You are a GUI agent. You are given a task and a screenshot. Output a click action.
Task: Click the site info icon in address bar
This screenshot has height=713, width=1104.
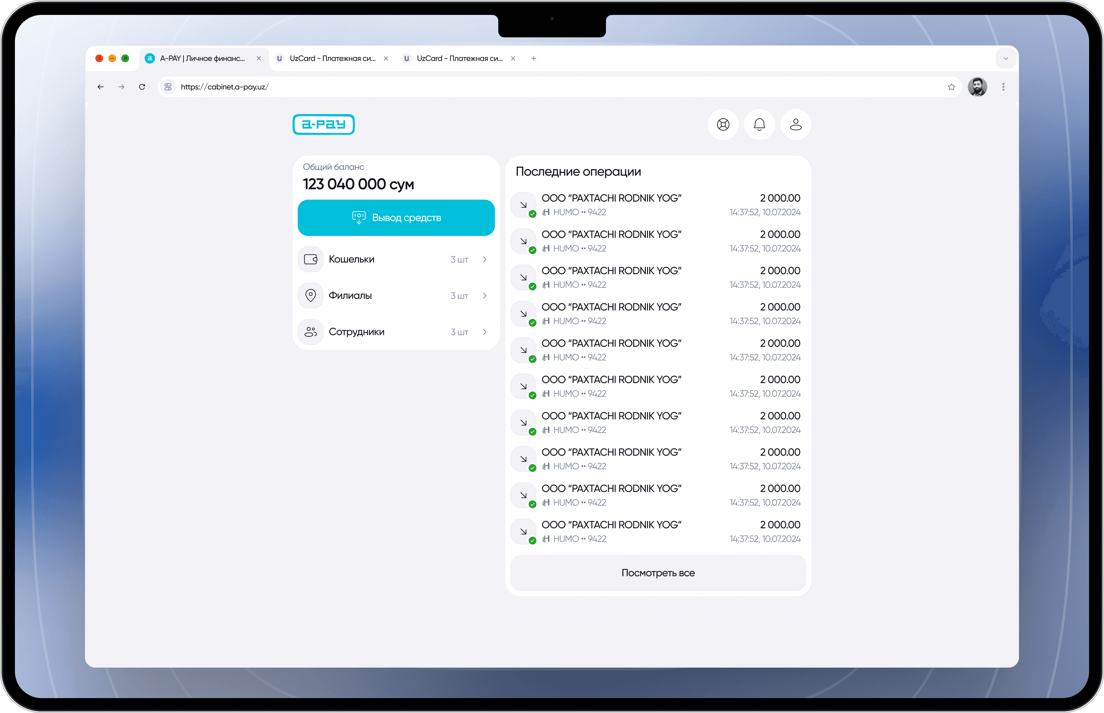(x=168, y=87)
